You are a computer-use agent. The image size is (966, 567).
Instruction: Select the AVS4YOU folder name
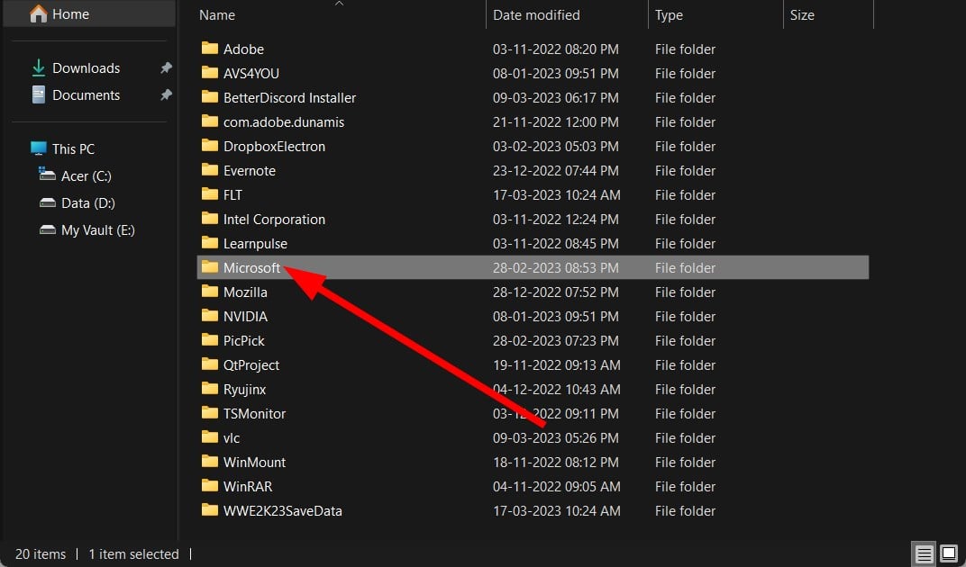click(251, 74)
